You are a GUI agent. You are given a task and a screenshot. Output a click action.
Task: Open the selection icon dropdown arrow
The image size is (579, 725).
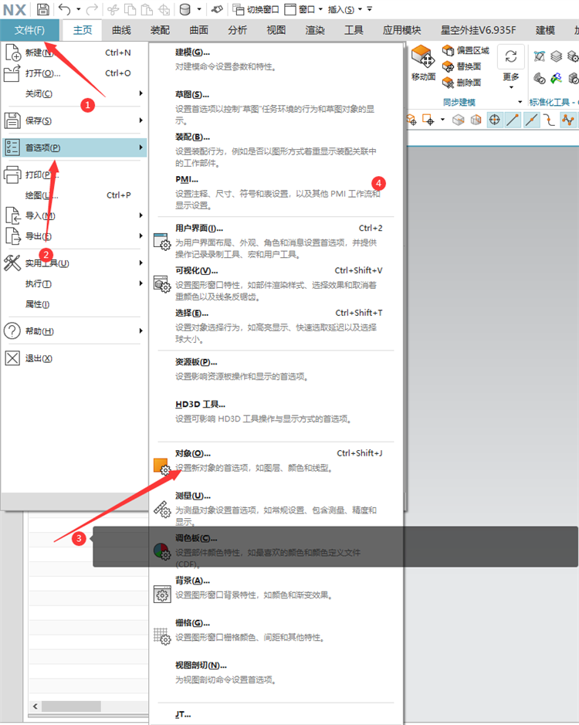point(442,120)
